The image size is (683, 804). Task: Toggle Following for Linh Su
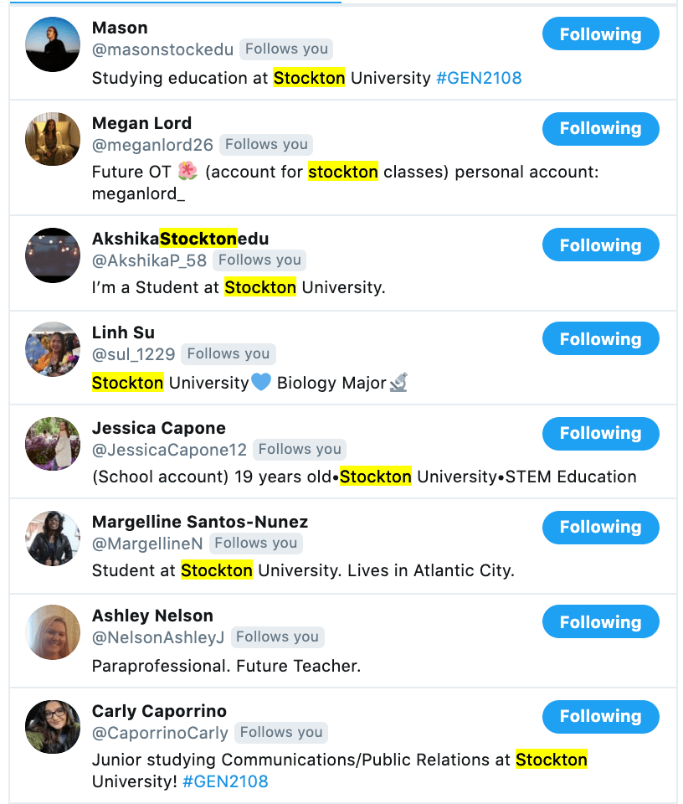pos(600,339)
